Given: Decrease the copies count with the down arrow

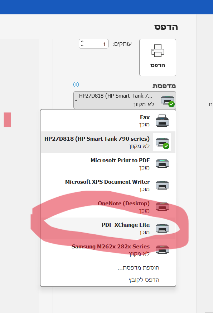Looking at the screenshot, I should (82, 46).
